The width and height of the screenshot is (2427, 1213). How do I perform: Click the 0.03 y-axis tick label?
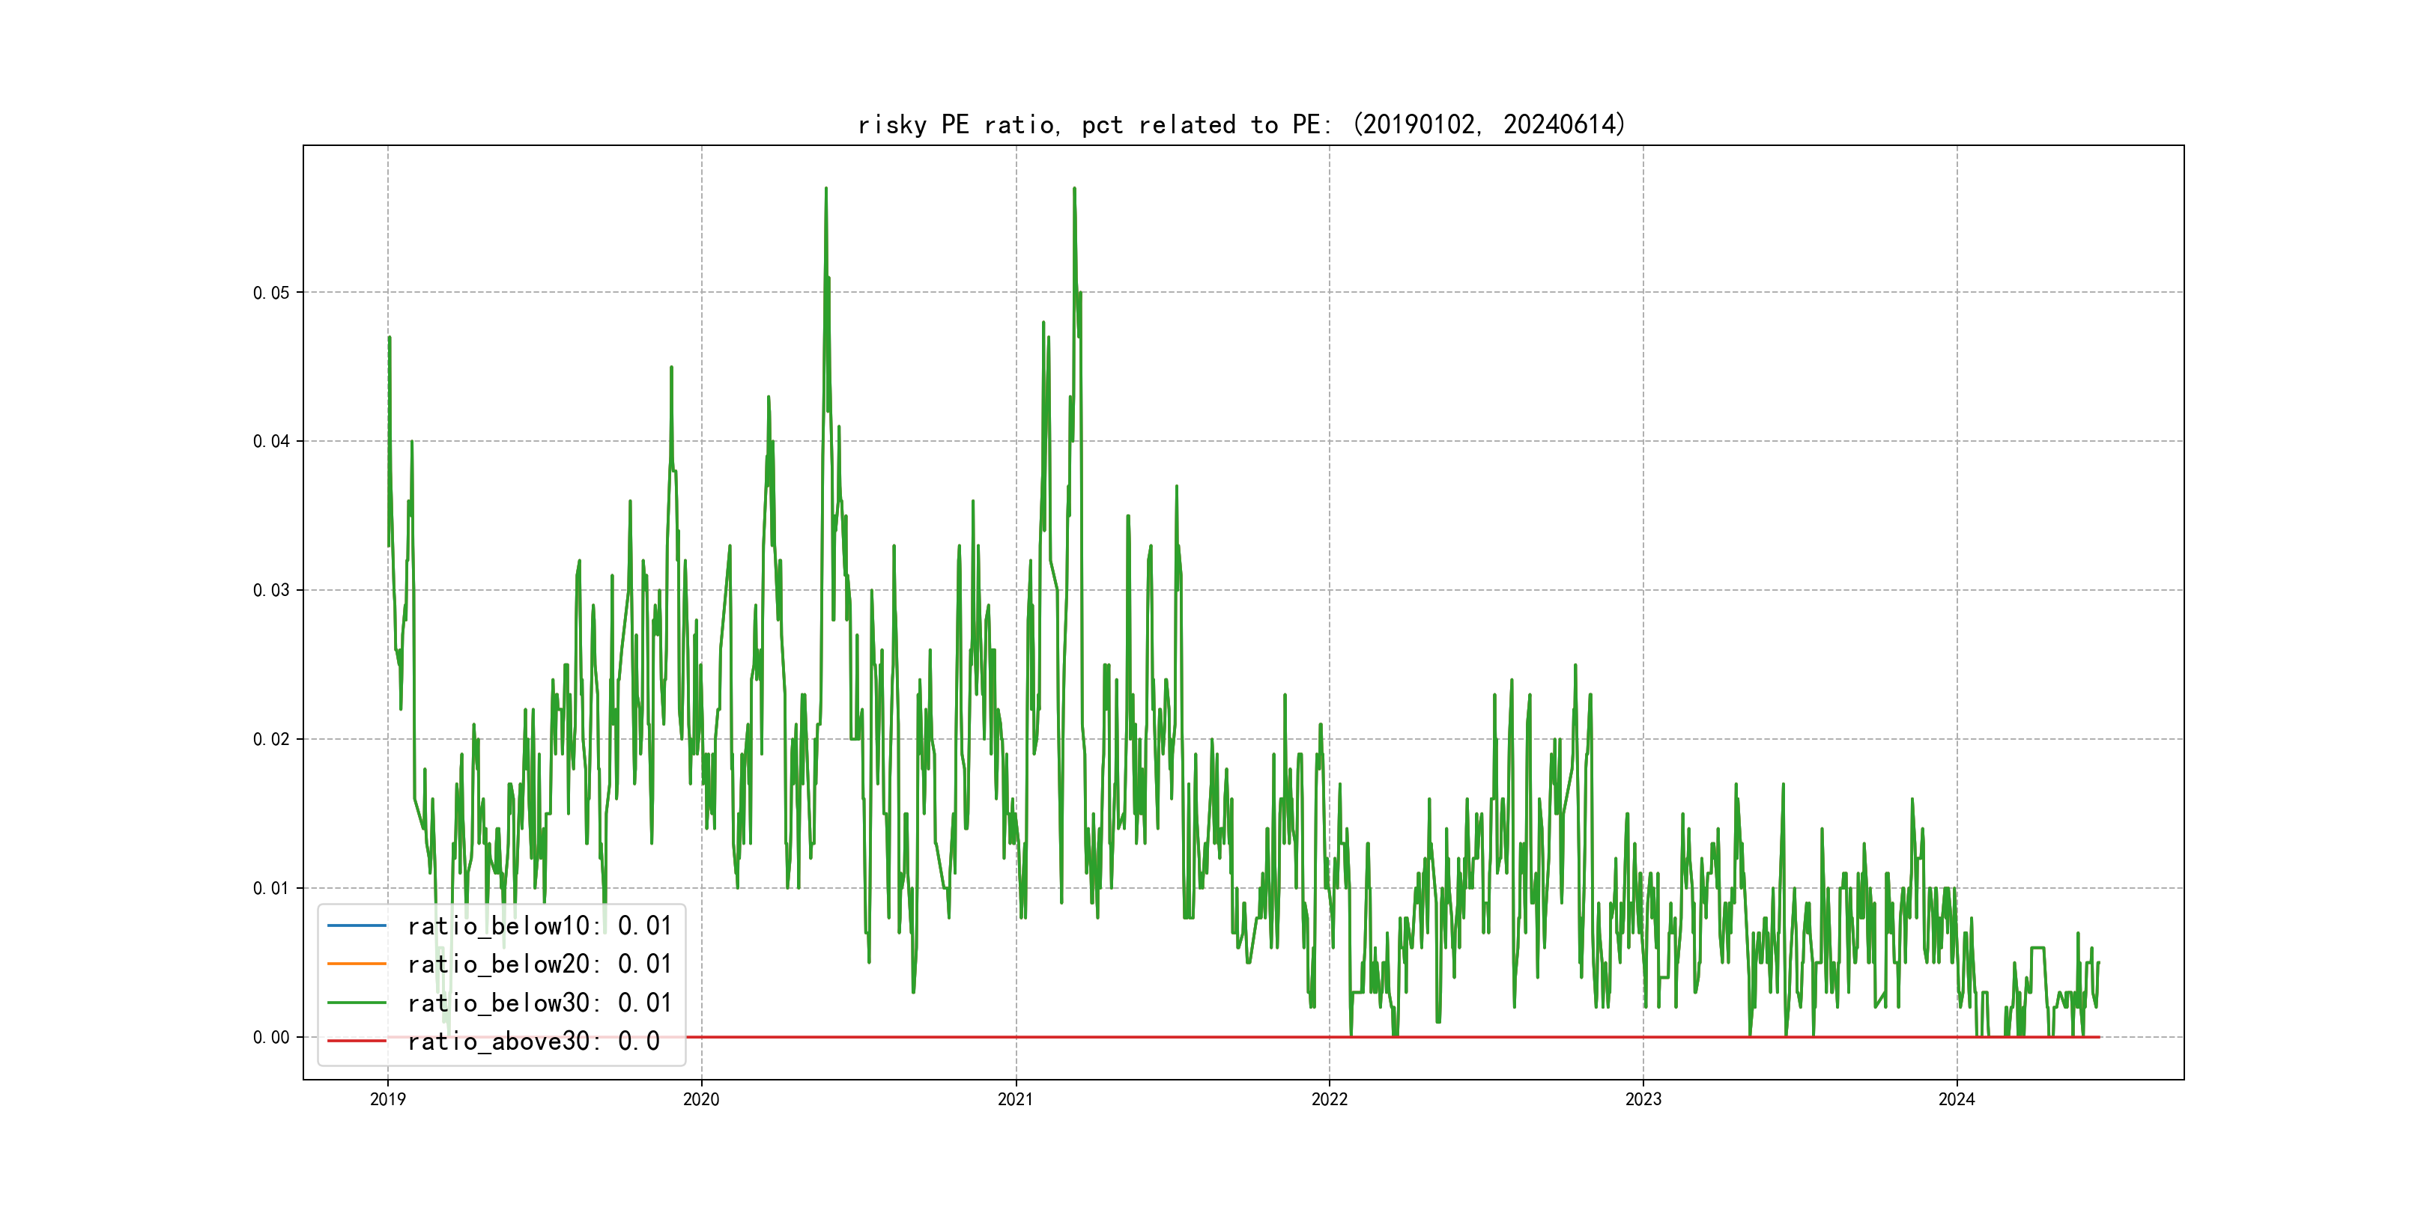[x=271, y=591]
